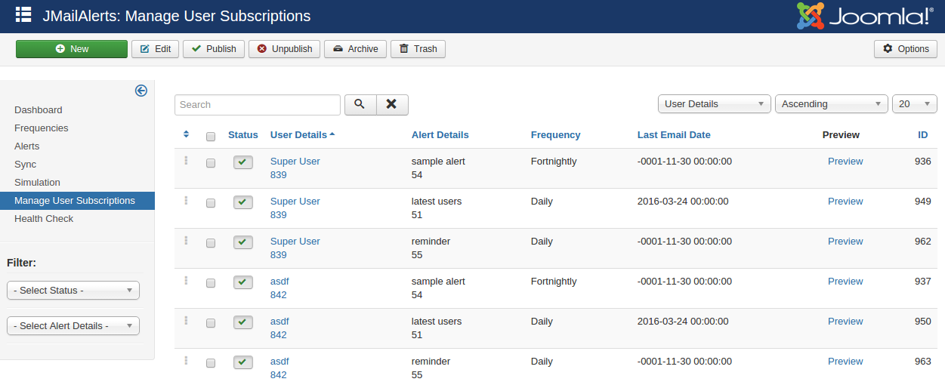Click the Joomla logo
The height and width of the screenshot is (388, 945).
865,16
